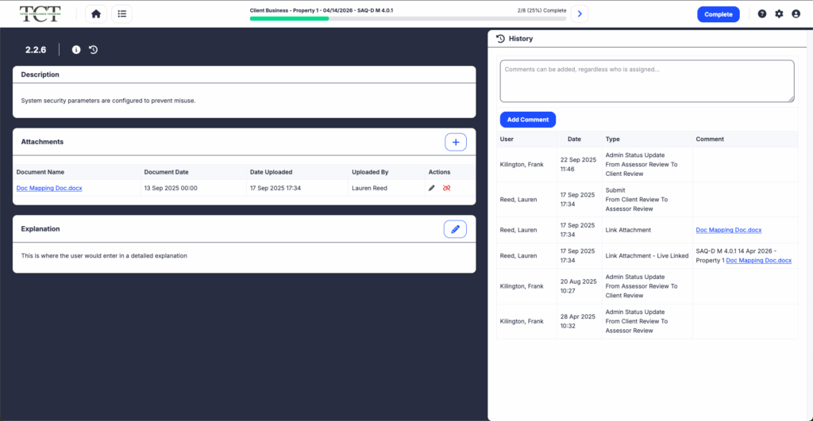Unlink the Doc Mapping Doc.docx attachment
The image size is (813, 421).
click(x=446, y=188)
